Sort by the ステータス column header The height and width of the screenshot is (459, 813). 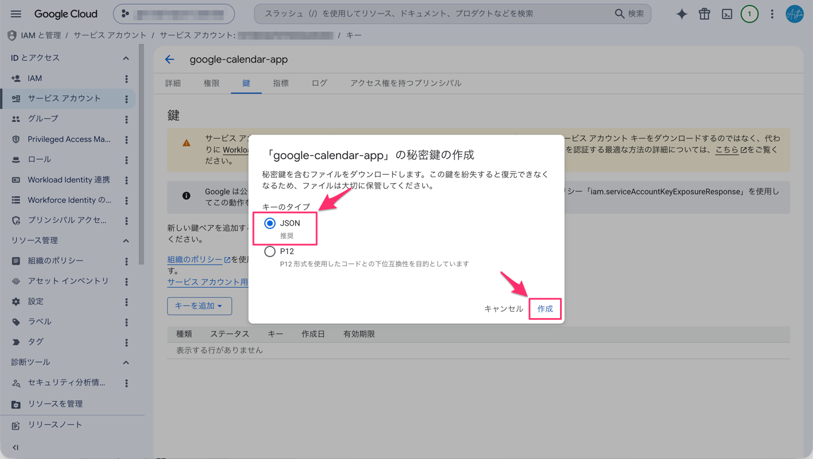tap(229, 334)
